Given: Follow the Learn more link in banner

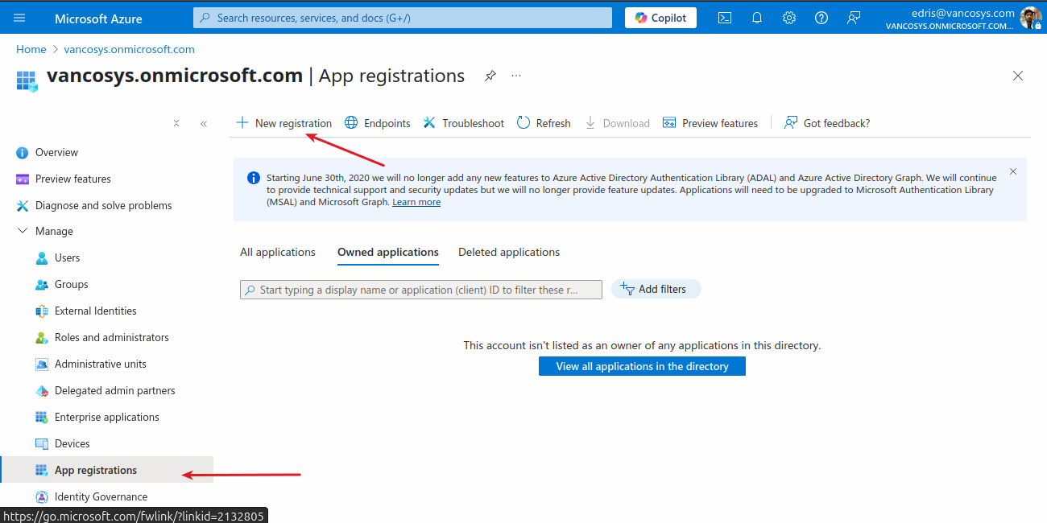Looking at the screenshot, I should pyautogui.click(x=416, y=202).
